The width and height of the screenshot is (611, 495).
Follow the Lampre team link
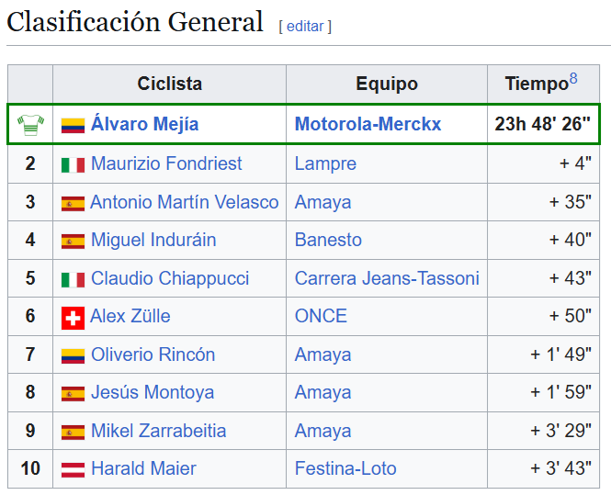click(x=325, y=163)
